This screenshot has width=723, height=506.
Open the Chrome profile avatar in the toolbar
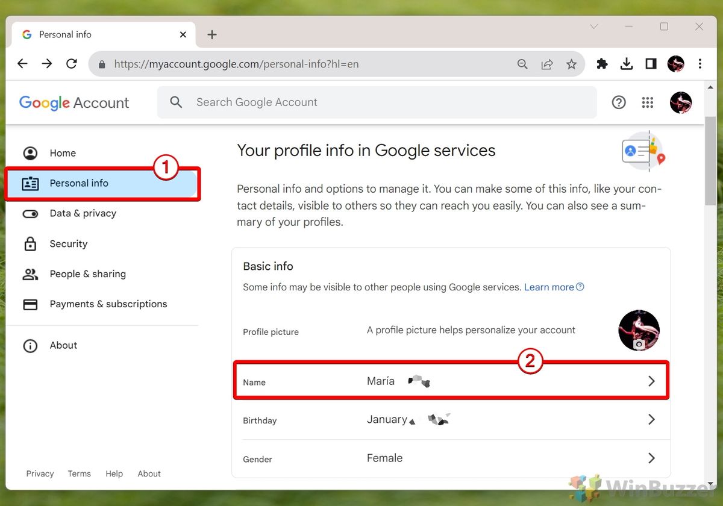[x=676, y=64]
